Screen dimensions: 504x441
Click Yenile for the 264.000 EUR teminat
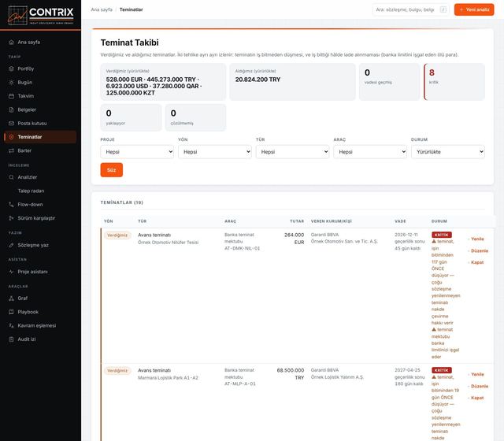coord(477,239)
